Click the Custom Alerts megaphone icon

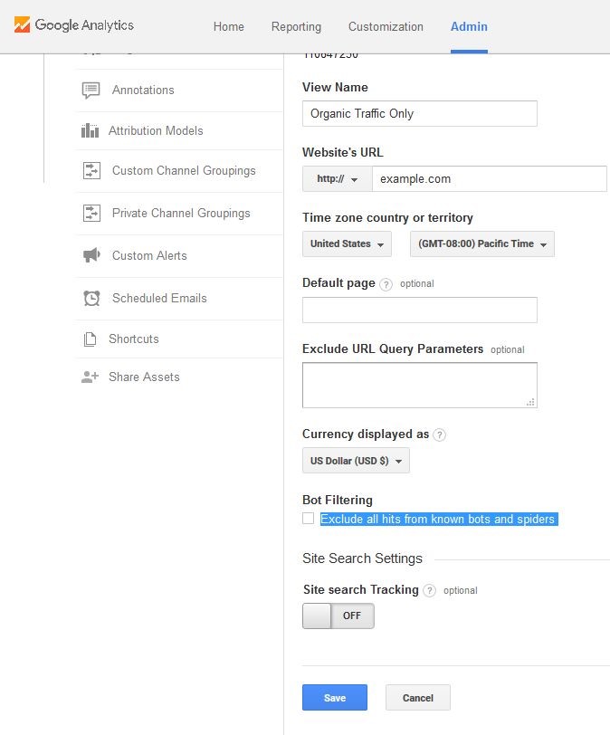[x=91, y=255]
